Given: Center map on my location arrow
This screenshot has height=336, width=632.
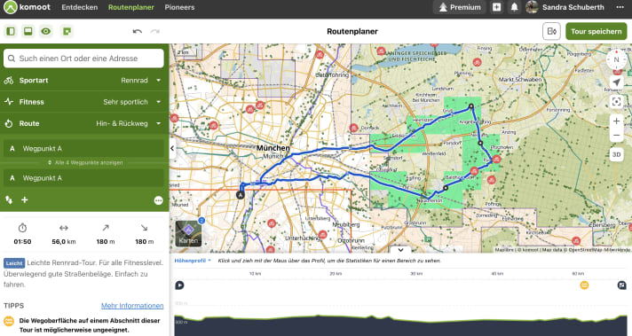Looking at the screenshot, I should [616, 82].
